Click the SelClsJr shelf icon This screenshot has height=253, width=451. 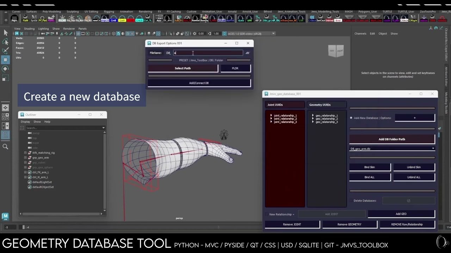tap(321, 18)
